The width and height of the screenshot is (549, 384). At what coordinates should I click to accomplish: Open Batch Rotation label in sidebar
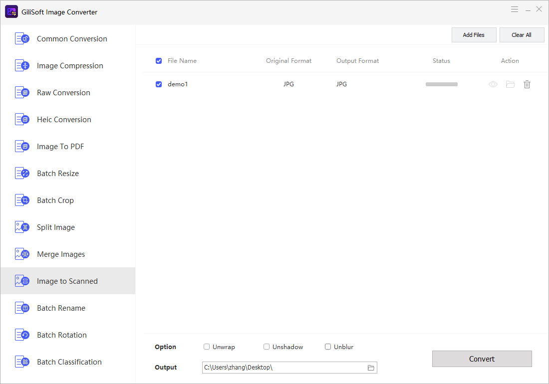pyautogui.click(x=62, y=335)
